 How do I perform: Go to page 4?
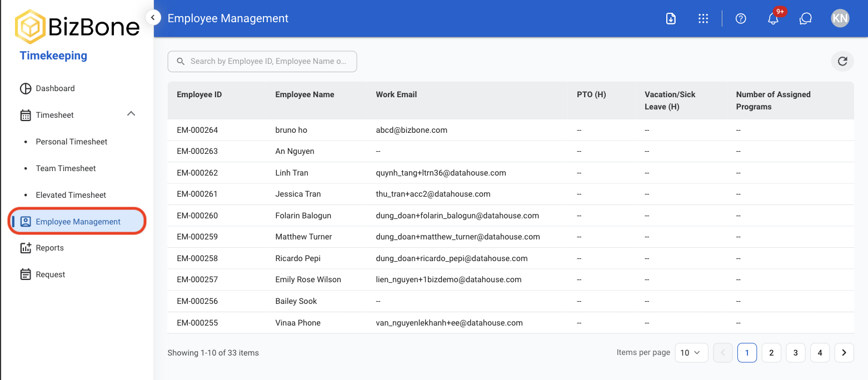[x=820, y=353]
